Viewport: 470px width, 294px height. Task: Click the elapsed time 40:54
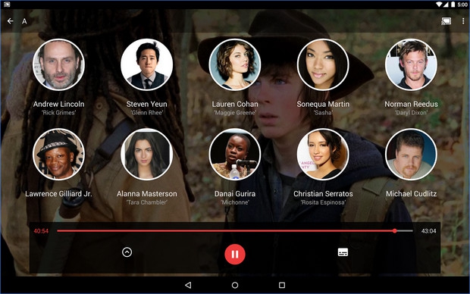pyautogui.click(x=41, y=231)
